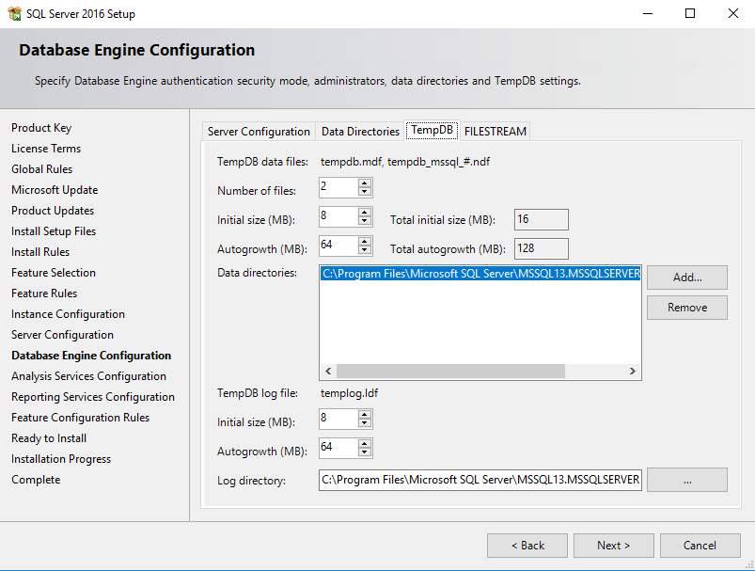Click the log file Autogrowth field
The image size is (755, 571).
[x=339, y=448]
